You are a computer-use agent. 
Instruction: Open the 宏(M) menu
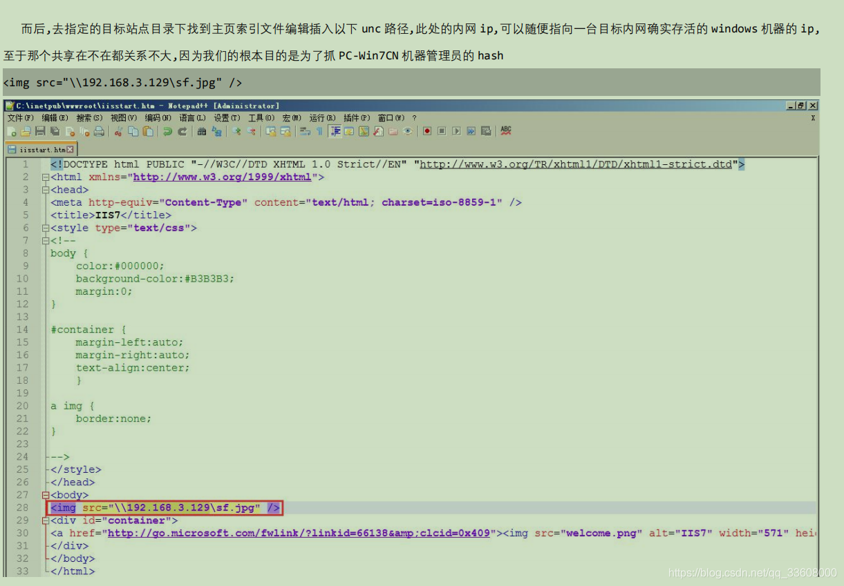coord(292,118)
